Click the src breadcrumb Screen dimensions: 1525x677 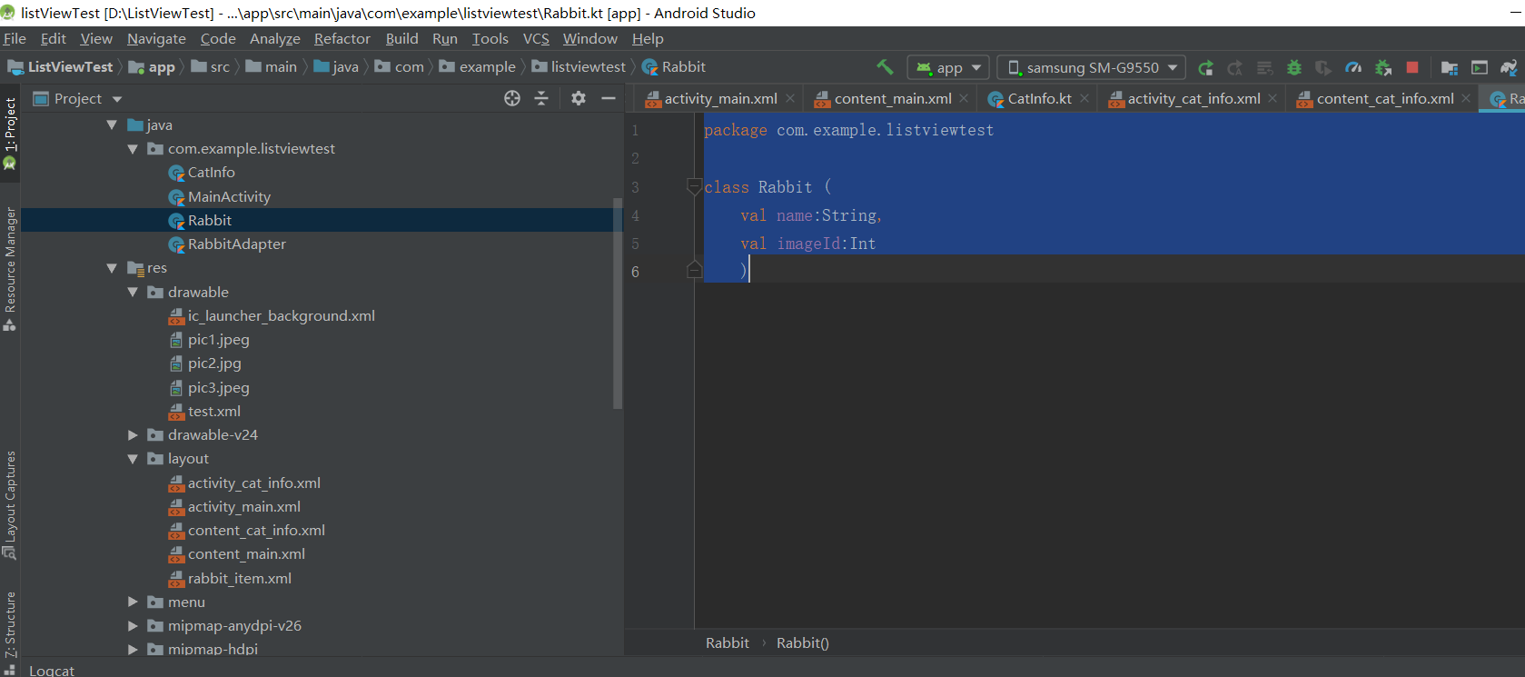pos(211,67)
